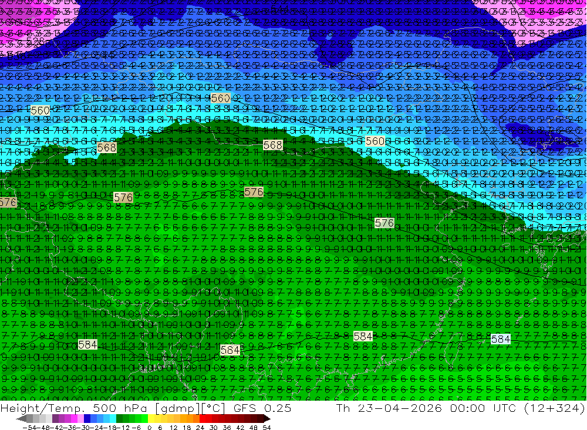This screenshot has height=430, width=587.
Task: Click the bright red legend swatch
Action: click(203, 419)
